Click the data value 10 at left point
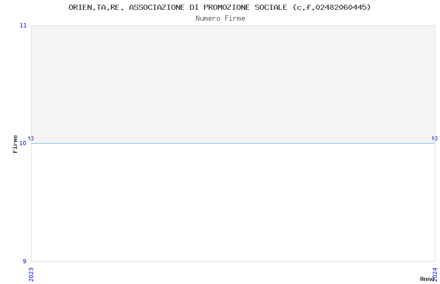 tap(31, 138)
